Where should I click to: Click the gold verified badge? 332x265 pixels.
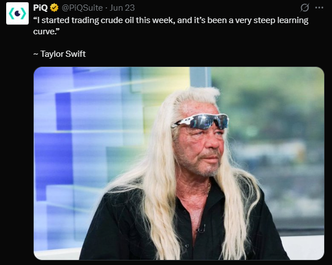tap(54, 8)
